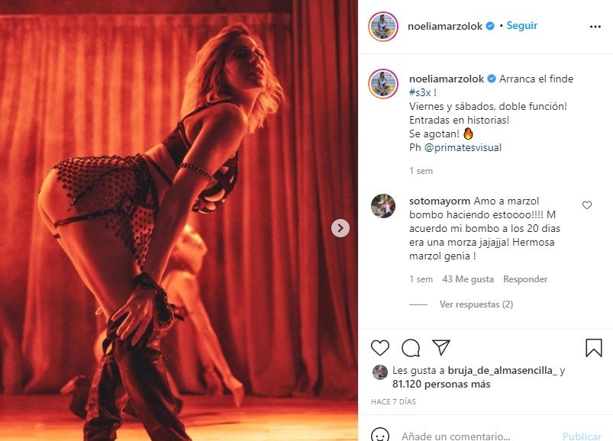The image size is (613, 441).
Task: Click the Añade un comentario input field
Action: (473, 436)
